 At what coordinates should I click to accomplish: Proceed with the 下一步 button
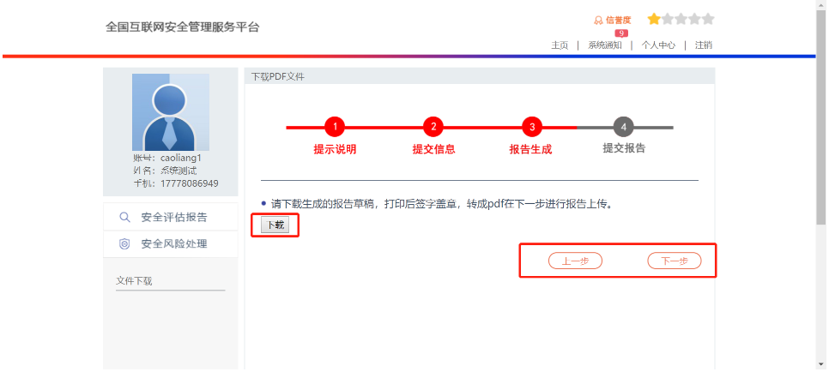point(675,261)
